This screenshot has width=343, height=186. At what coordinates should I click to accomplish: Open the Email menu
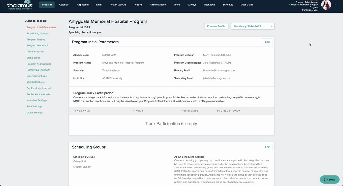point(99,5)
